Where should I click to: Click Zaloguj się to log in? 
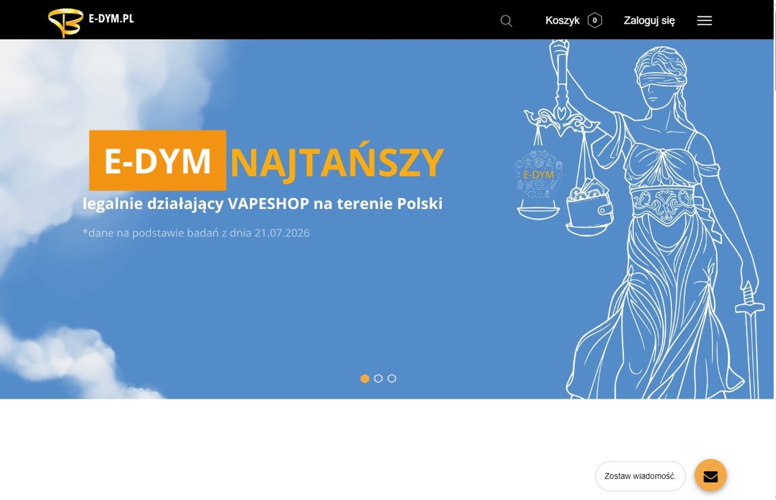(x=649, y=20)
